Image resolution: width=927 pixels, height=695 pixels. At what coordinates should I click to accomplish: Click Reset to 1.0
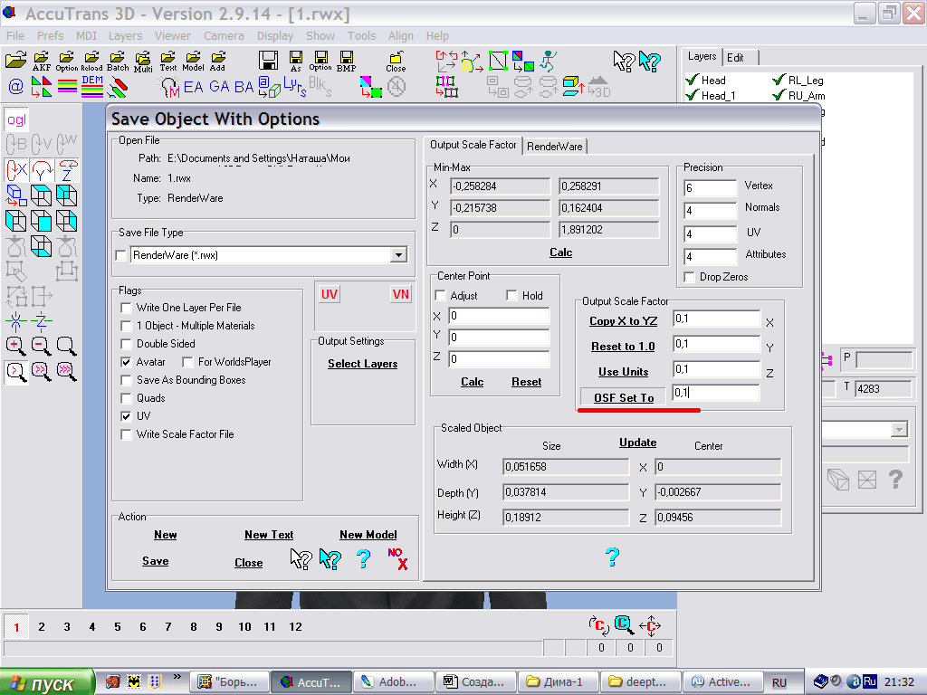623,347
